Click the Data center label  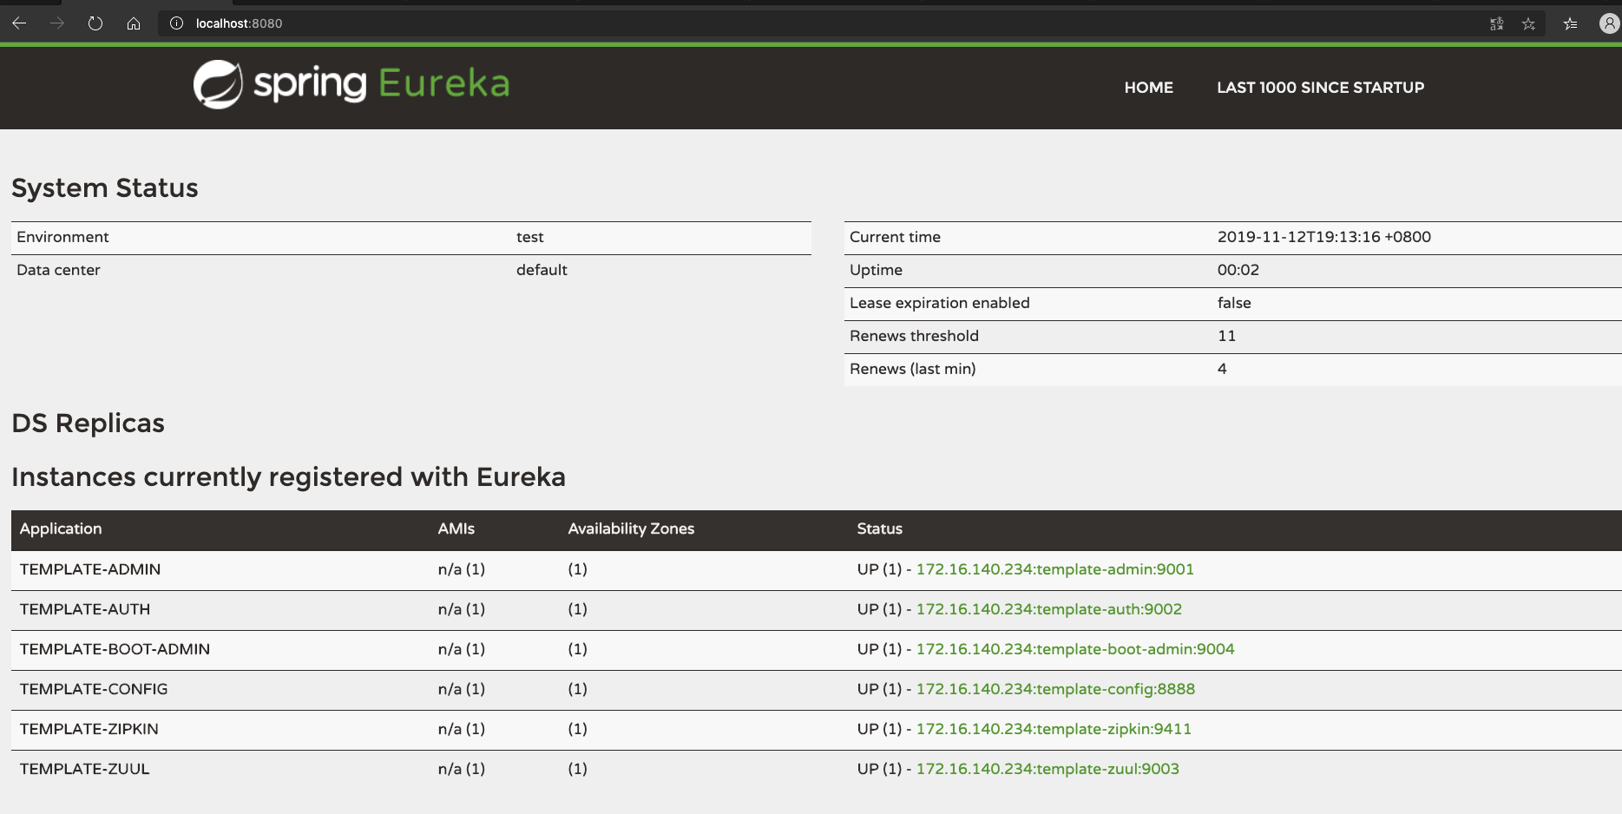58,271
